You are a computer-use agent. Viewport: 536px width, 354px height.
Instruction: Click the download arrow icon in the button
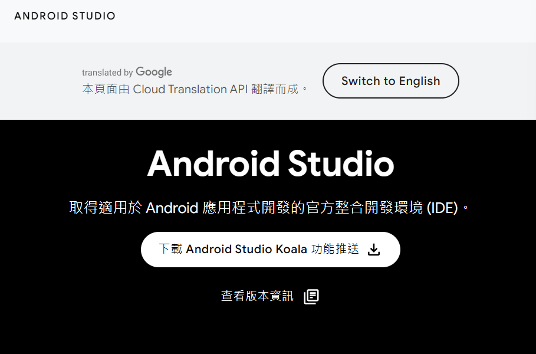pos(374,250)
